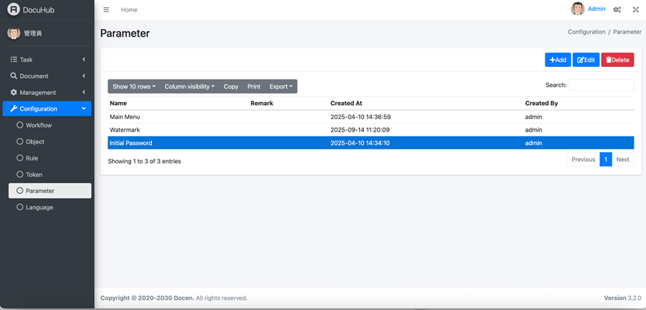Screen dimensions: 646x310
Task: Click the red Delete button
Action: [x=618, y=60]
